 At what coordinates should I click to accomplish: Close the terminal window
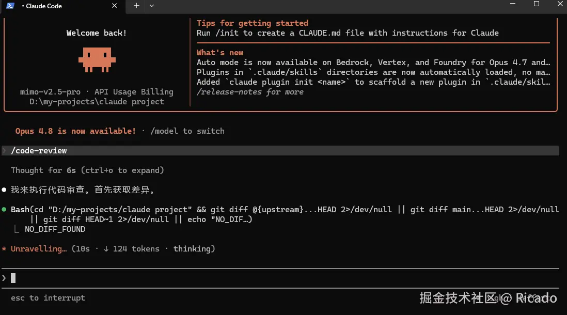(560, 4)
